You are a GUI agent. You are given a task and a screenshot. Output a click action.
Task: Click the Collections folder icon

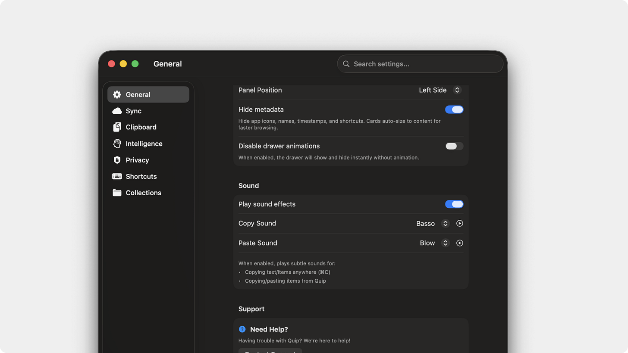coord(117,193)
